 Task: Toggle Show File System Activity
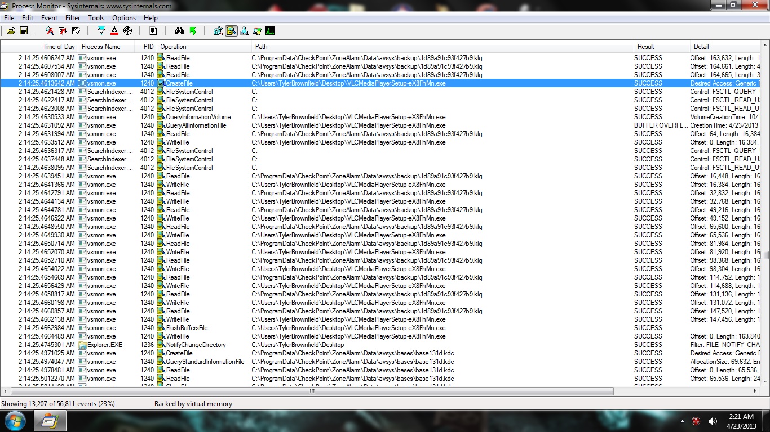pyautogui.click(x=231, y=31)
